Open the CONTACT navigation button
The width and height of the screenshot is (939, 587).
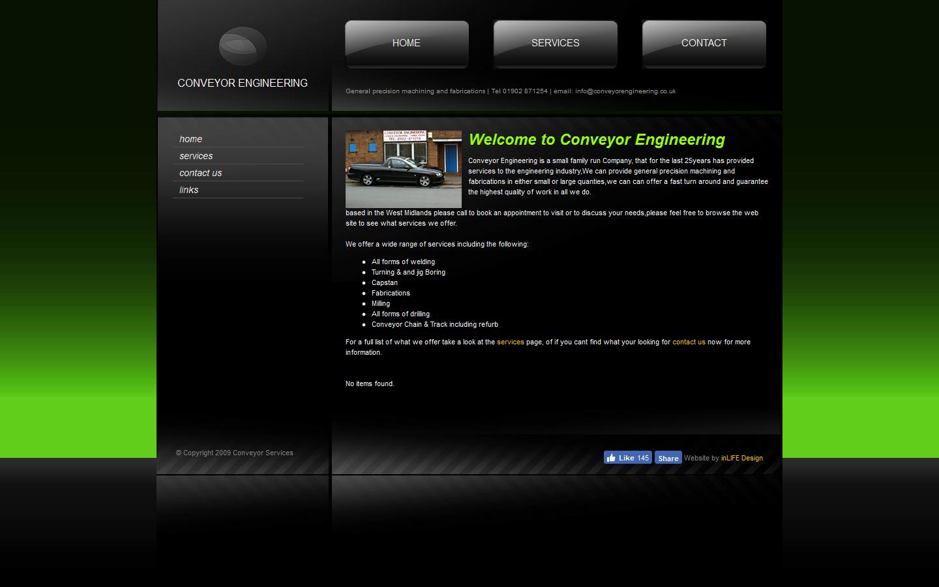click(704, 43)
